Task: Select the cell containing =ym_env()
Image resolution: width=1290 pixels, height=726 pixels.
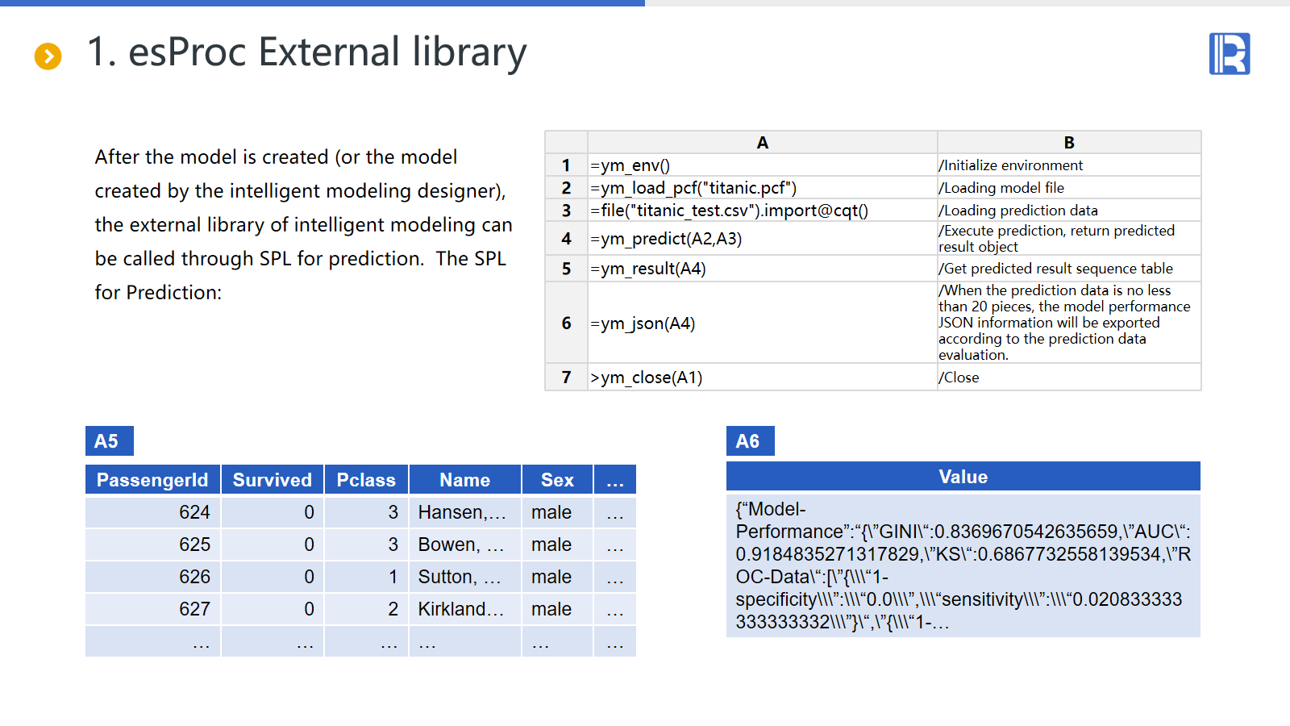Action: (x=762, y=165)
